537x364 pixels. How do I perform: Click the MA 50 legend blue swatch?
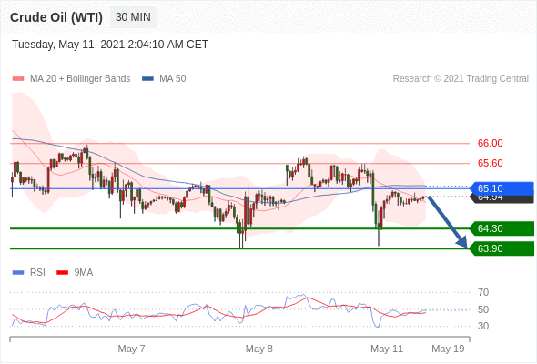point(148,79)
